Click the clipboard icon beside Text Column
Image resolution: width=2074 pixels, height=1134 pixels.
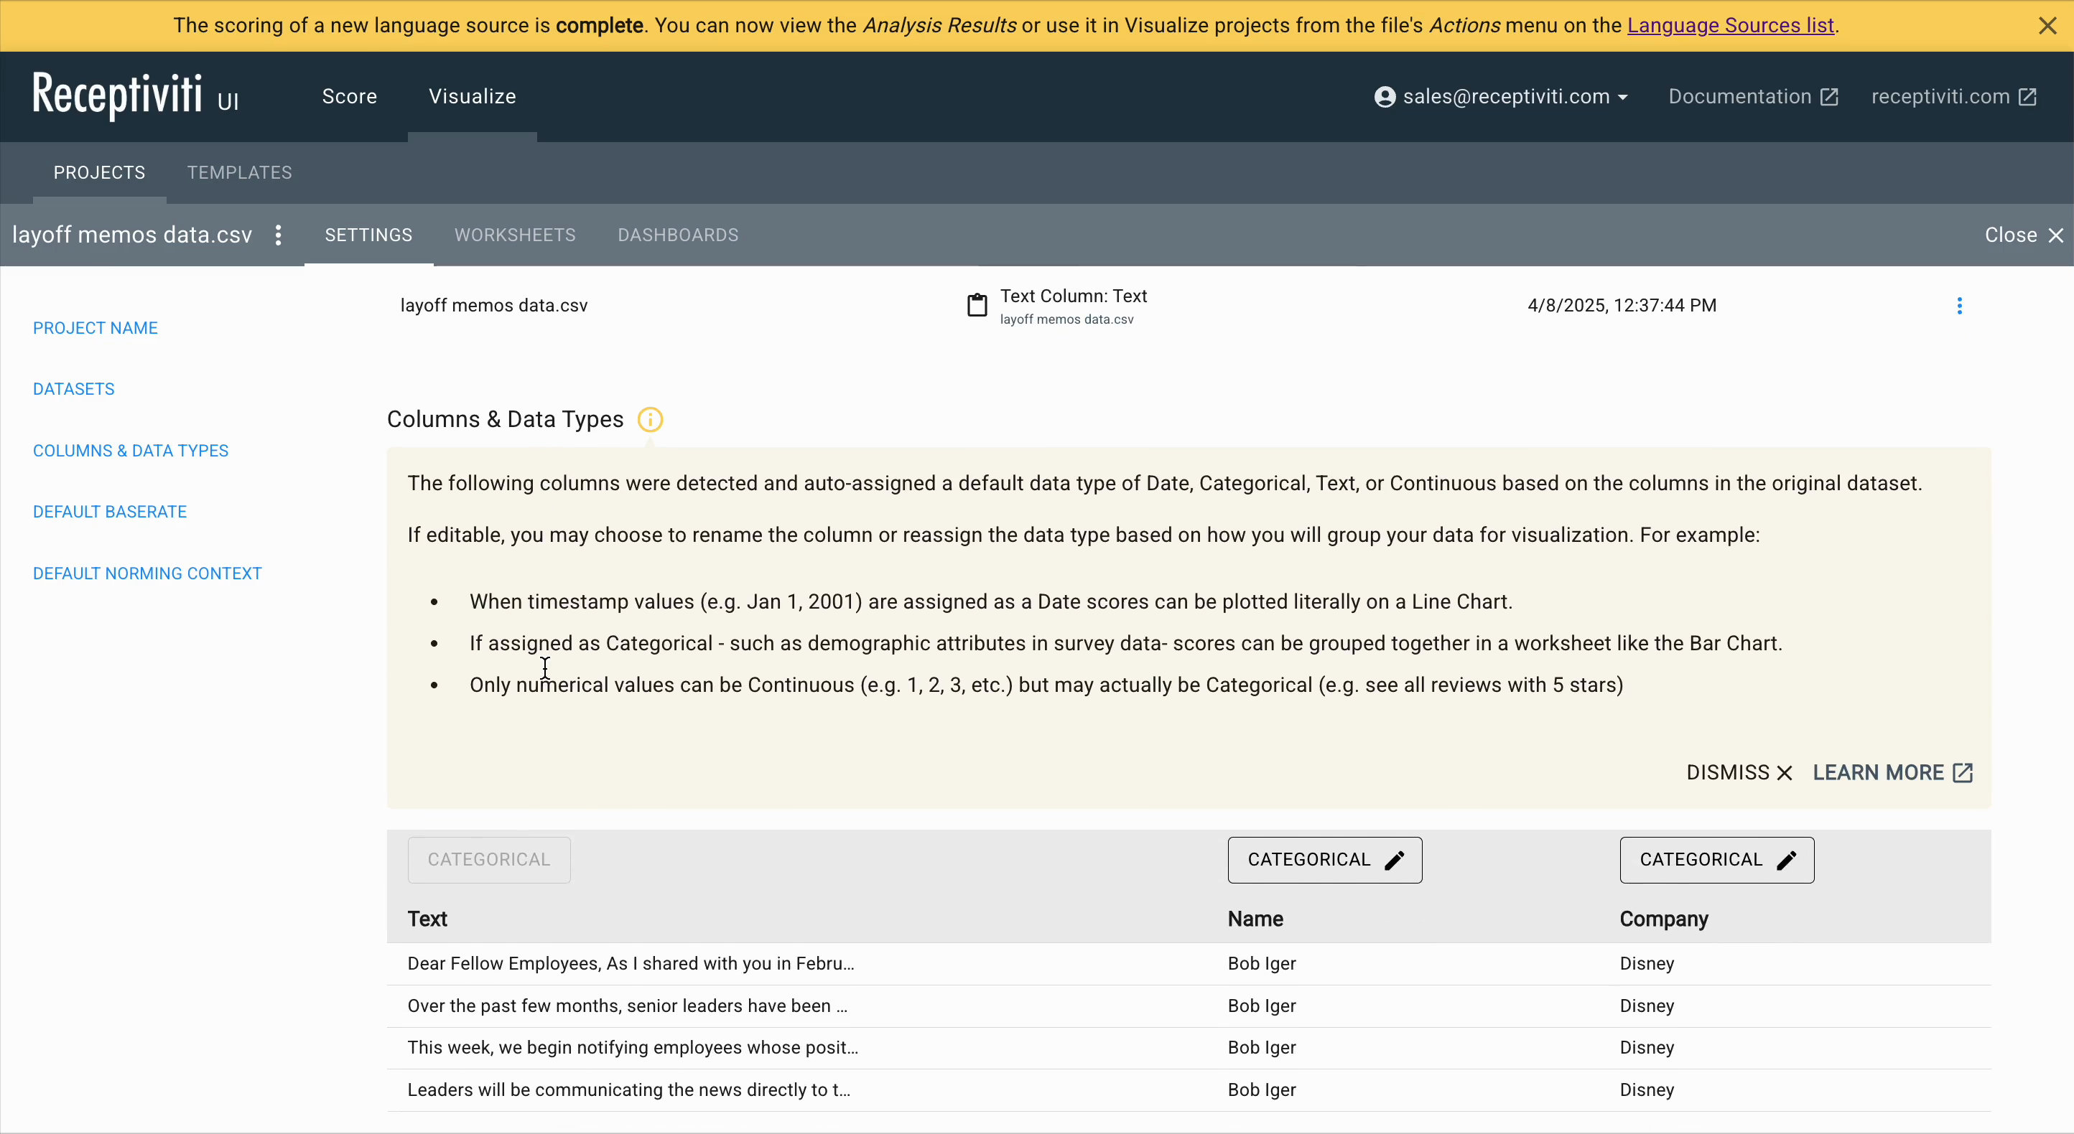coord(977,305)
